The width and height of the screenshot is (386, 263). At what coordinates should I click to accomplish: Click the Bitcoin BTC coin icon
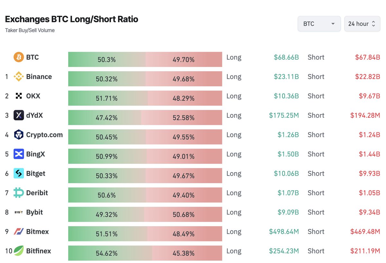coord(19,57)
